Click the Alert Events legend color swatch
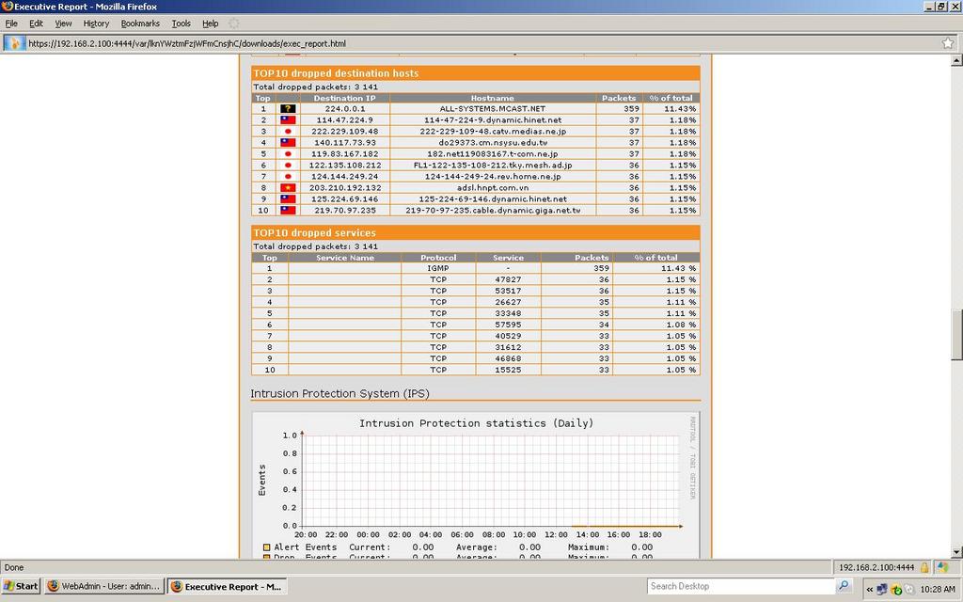The width and height of the screenshot is (963, 602). tap(266, 547)
